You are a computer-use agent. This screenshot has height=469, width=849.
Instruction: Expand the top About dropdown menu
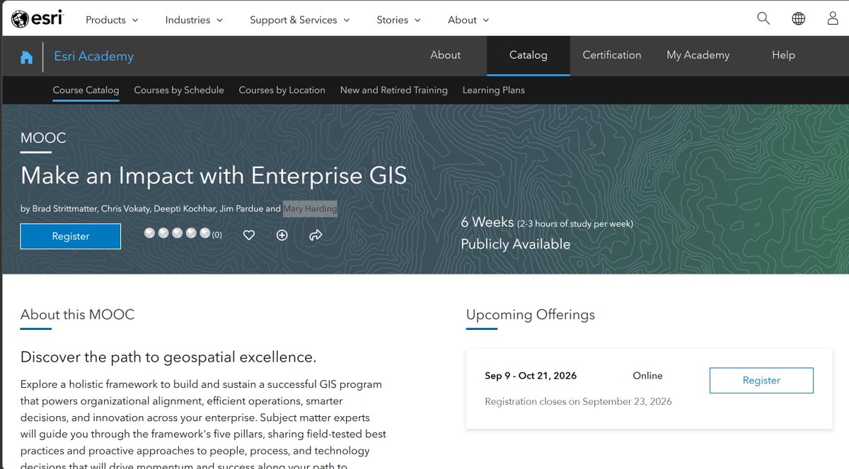468,20
